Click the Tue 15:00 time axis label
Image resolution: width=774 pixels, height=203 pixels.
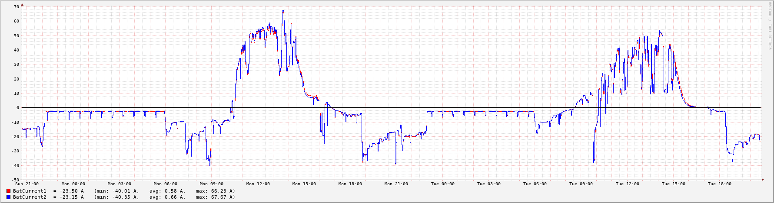(x=673, y=184)
